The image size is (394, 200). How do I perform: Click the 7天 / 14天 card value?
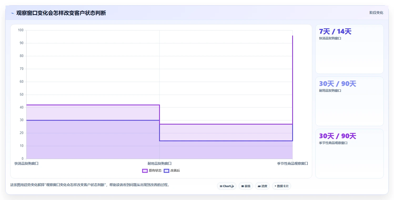[x=335, y=32]
